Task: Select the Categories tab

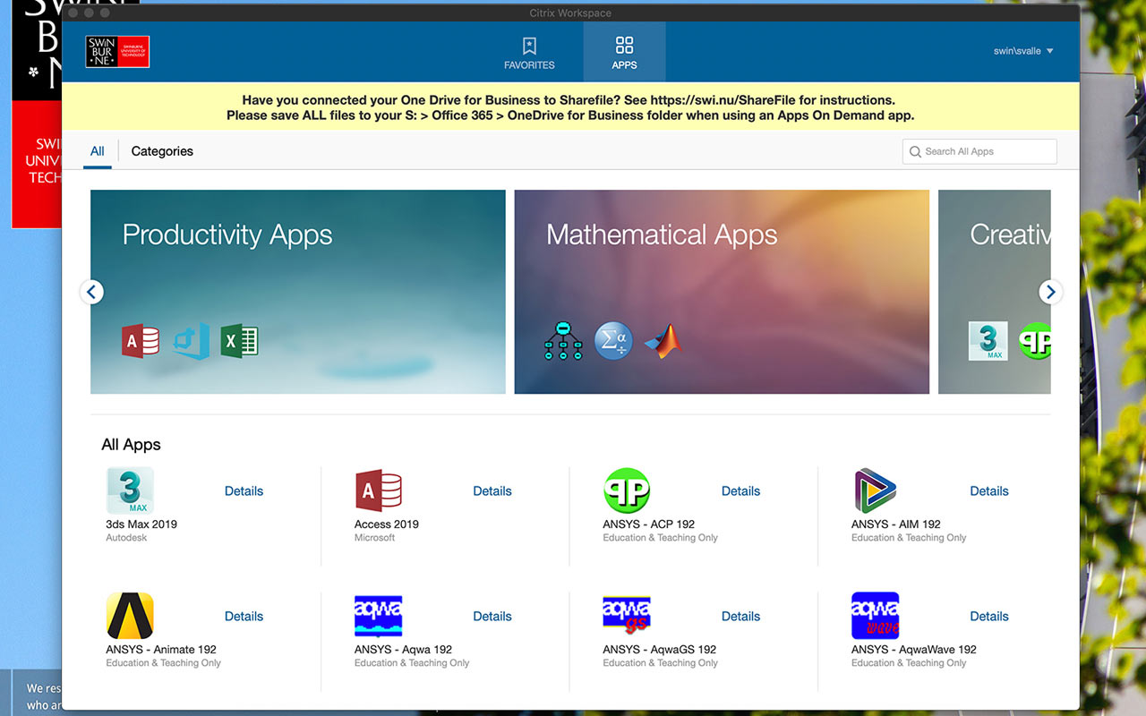Action: [162, 151]
